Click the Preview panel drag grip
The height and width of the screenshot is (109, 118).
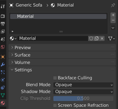[x=112, y=47]
